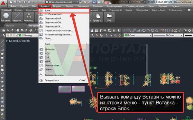The width and height of the screenshot is (193, 120).
Task: Open the Рисование menu
Action: click(x=83, y=6)
